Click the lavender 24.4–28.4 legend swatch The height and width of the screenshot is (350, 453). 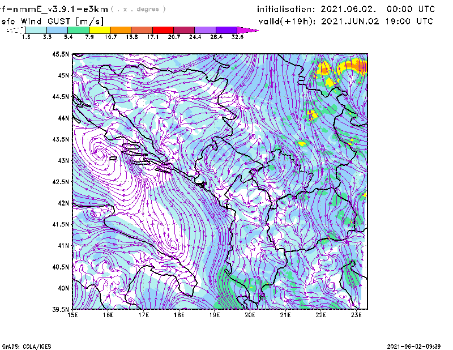[205, 30]
